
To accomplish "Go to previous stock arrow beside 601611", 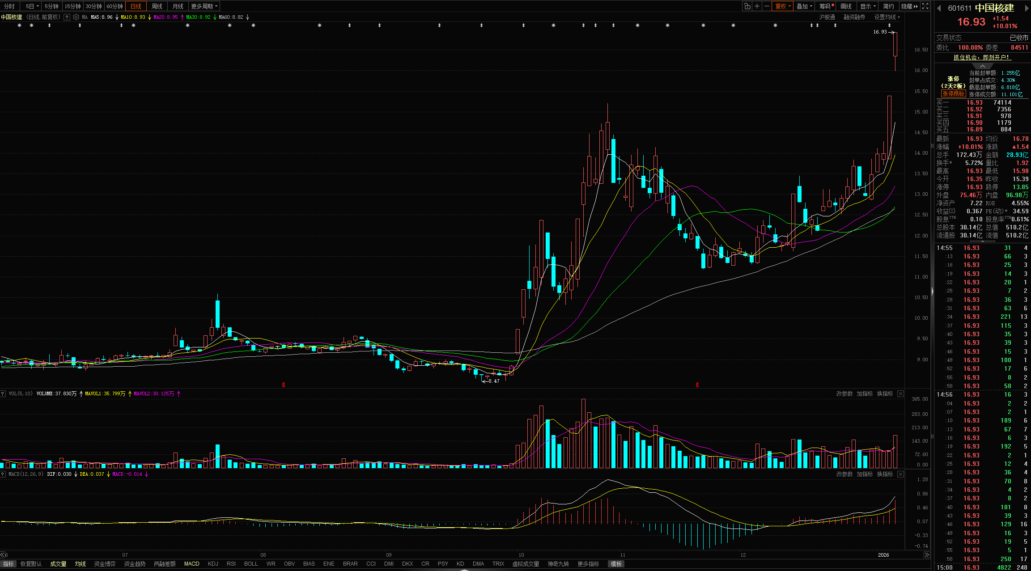I will (939, 8).
